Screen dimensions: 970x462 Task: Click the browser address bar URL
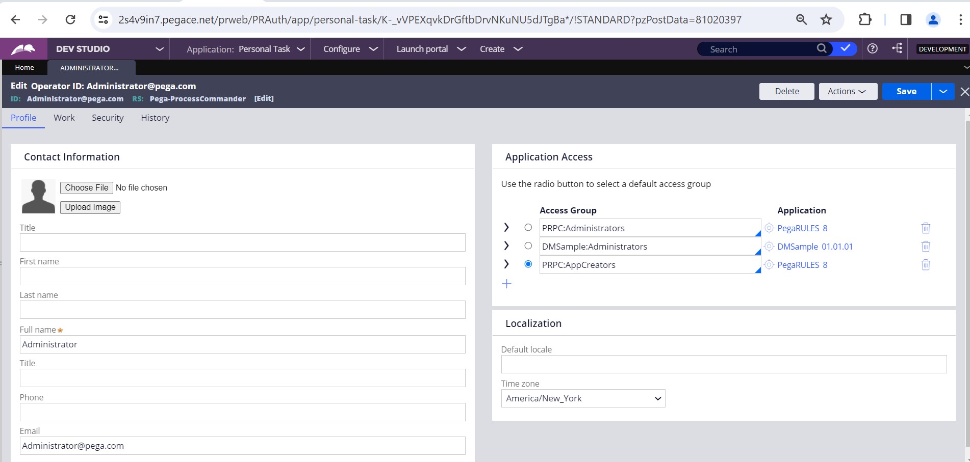click(430, 20)
